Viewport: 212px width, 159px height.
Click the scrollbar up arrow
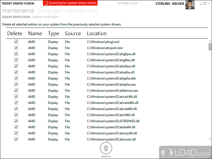(x=210, y=41)
